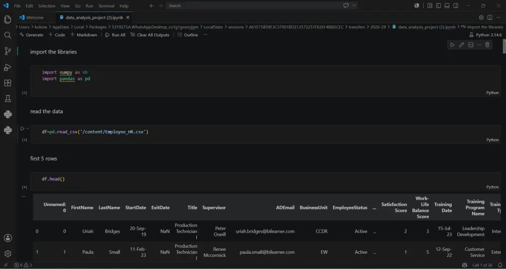
Task: Open the Extensions view
Action: point(8,83)
